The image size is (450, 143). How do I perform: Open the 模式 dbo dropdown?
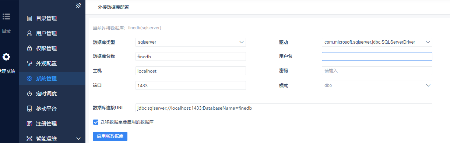[x=377, y=85]
